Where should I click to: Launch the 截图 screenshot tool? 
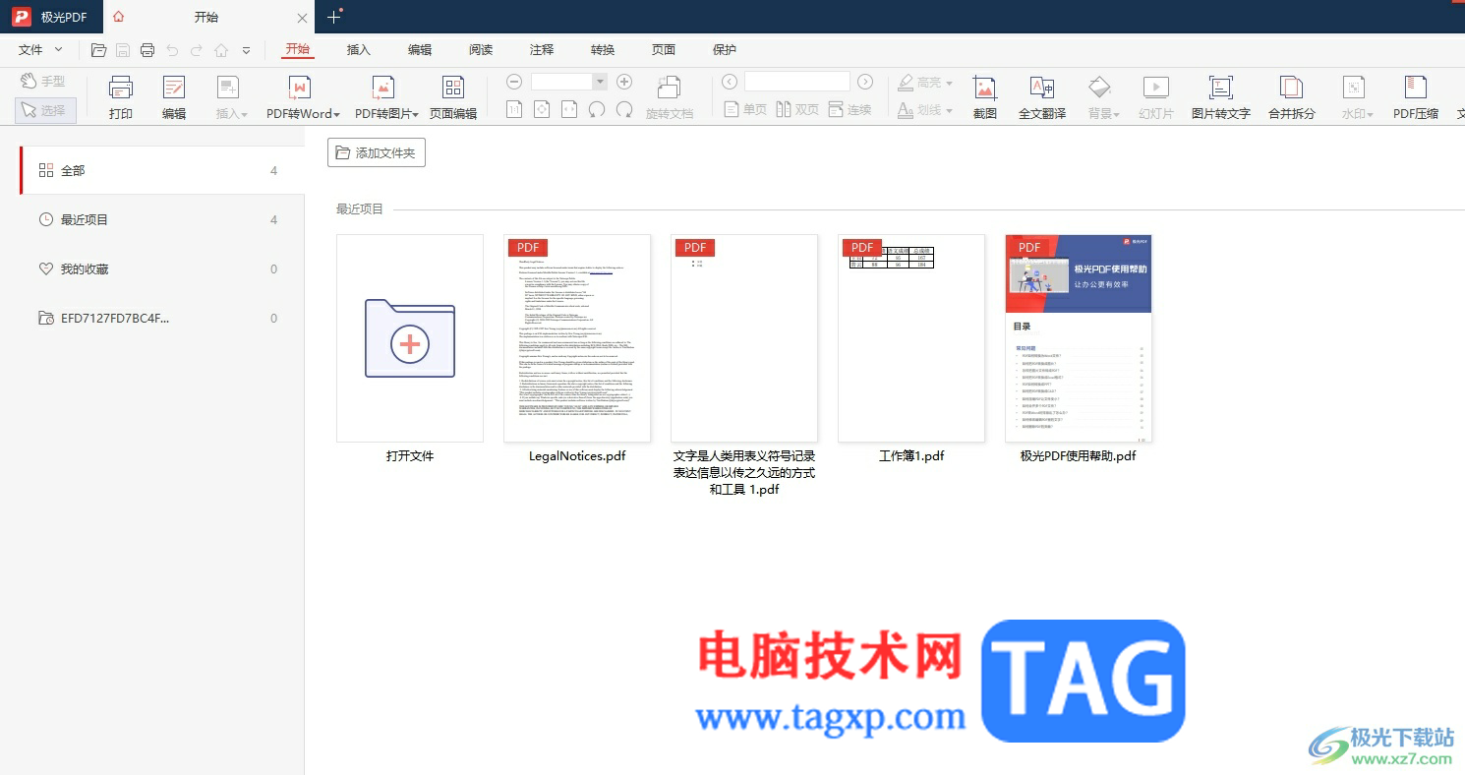click(985, 97)
